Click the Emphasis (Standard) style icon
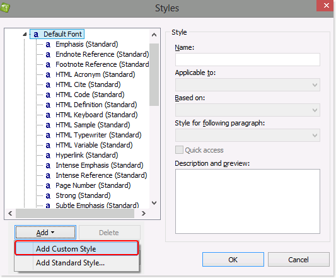Image resolution: width=336 pixels, height=278 pixels. 48,45
